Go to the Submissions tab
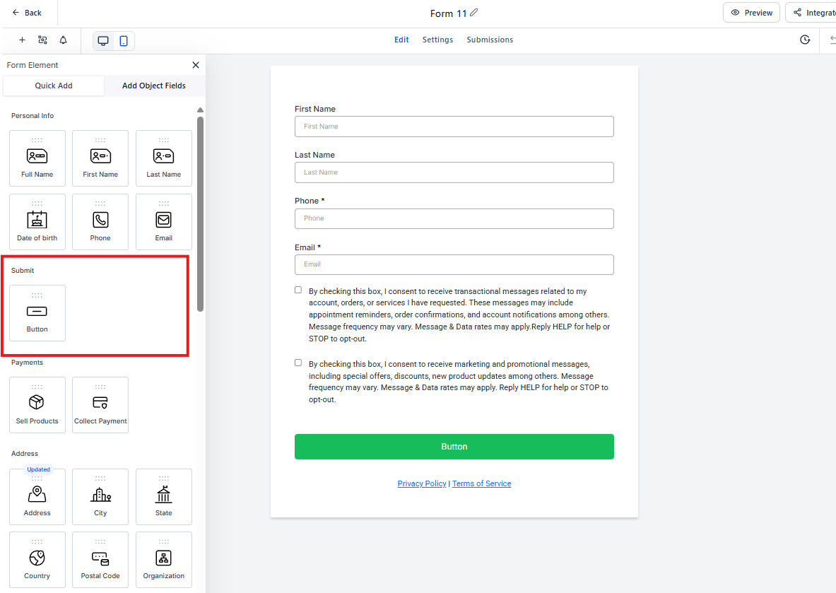This screenshot has height=593, width=836. tap(490, 40)
